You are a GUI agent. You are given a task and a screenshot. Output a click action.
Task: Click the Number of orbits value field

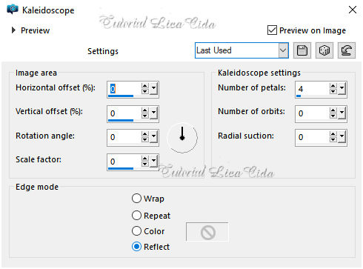pyautogui.click(x=312, y=113)
